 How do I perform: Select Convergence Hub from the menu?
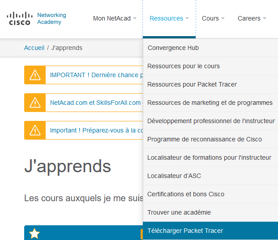[210, 48]
